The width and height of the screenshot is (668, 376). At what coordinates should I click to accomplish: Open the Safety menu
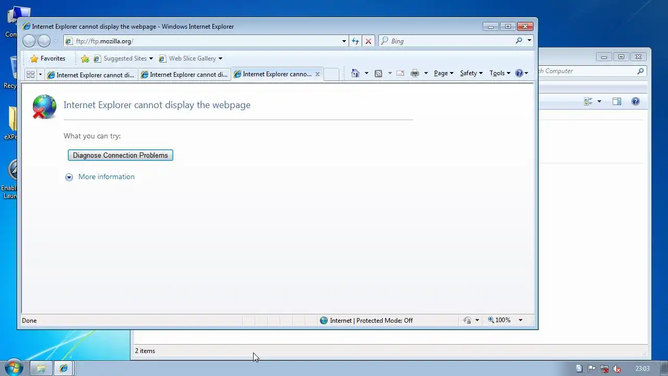coord(471,73)
